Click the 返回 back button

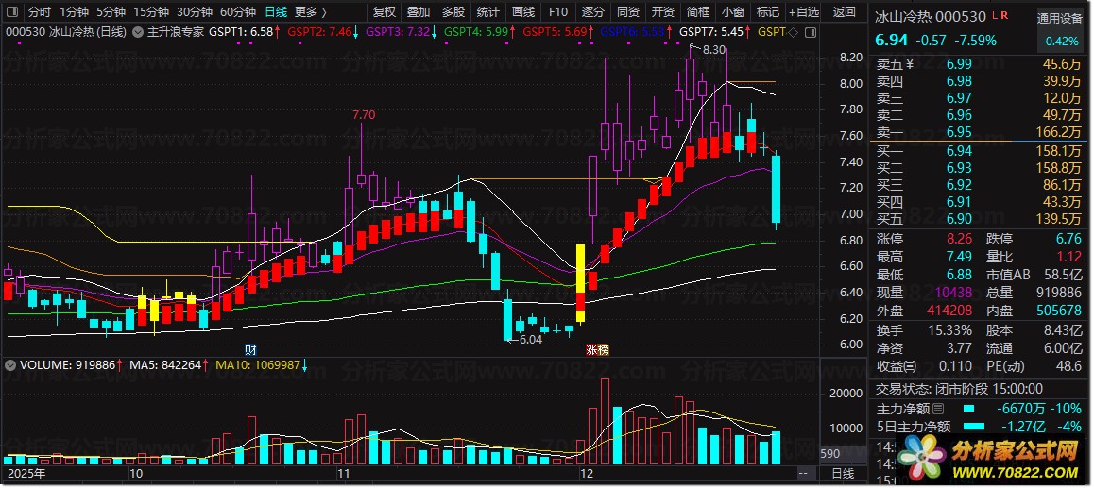tap(845, 12)
